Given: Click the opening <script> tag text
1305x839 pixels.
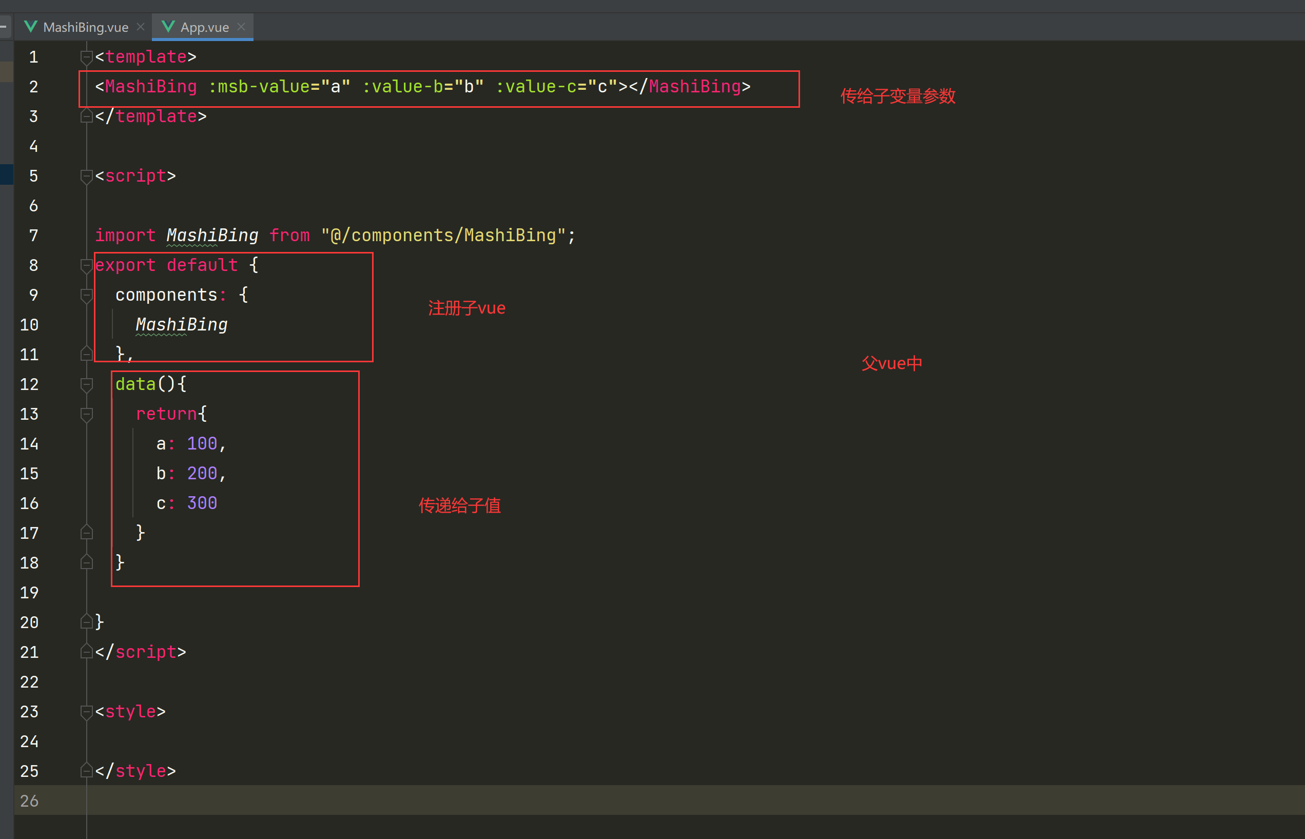Looking at the screenshot, I should click(x=135, y=176).
